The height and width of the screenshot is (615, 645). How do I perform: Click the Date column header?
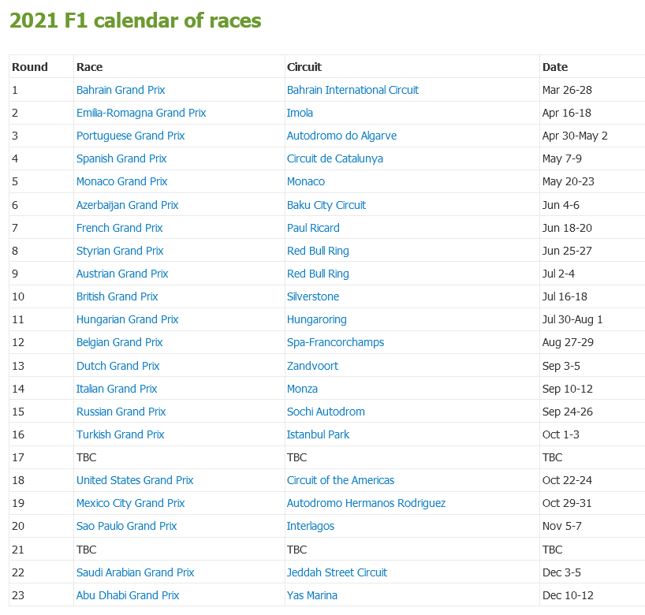pyautogui.click(x=555, y=67)
